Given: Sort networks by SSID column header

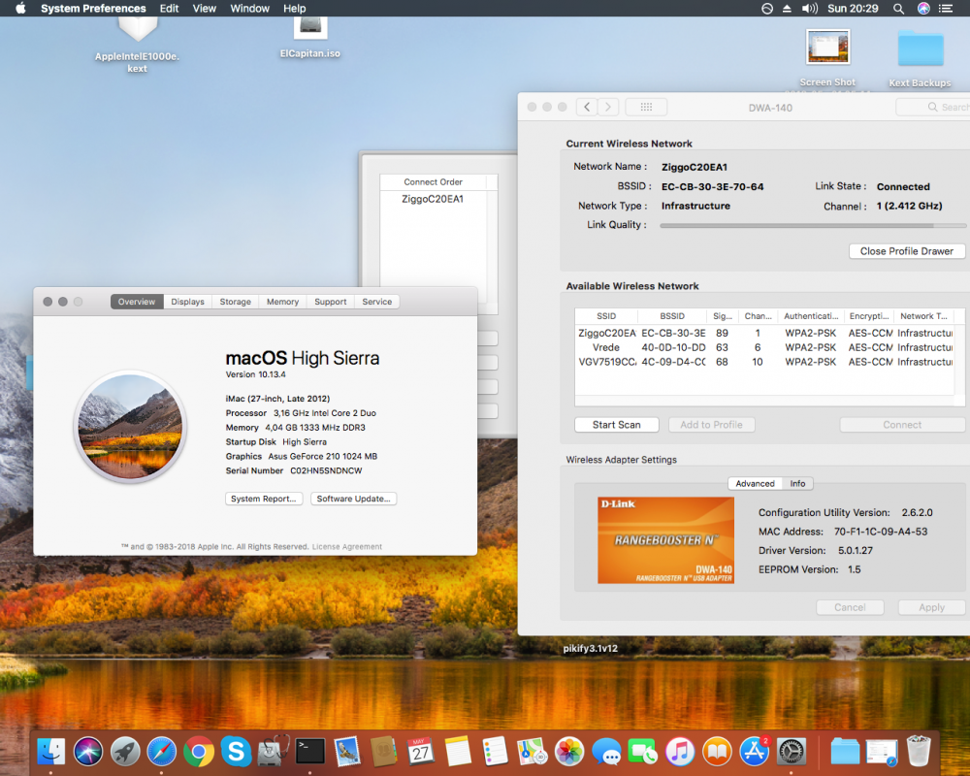Looking at the screenshot, I should [x=606, y=316].
